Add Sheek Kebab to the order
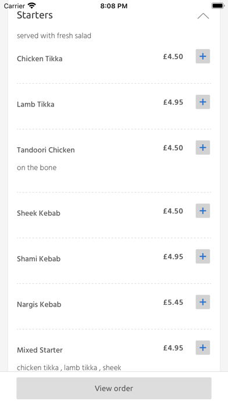 coord(202,211)
